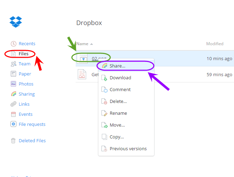Image resolution: width=234 pixels, height=177 pixels.
Task: Click the Comment bubble icon in context menu
Action: point(104,90)
